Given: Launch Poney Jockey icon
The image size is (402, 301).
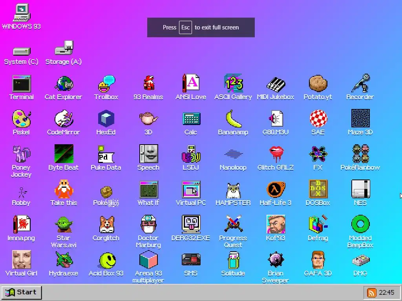Looking at the screenshot, I should coord(22,154).
